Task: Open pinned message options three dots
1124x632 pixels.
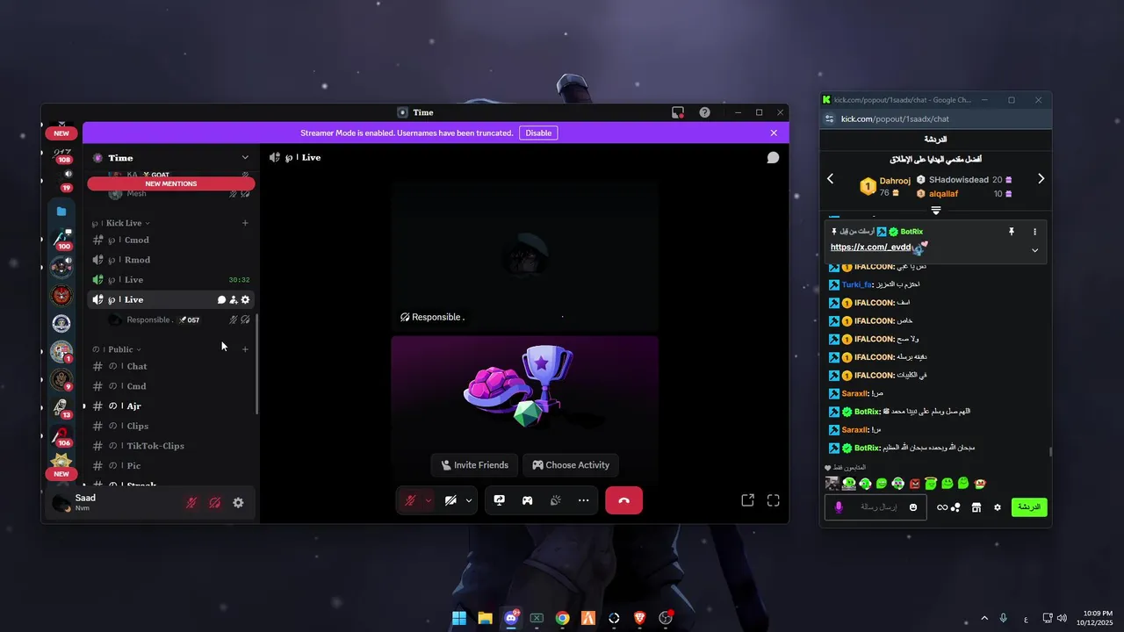Action: click(x=1034, y=232)
